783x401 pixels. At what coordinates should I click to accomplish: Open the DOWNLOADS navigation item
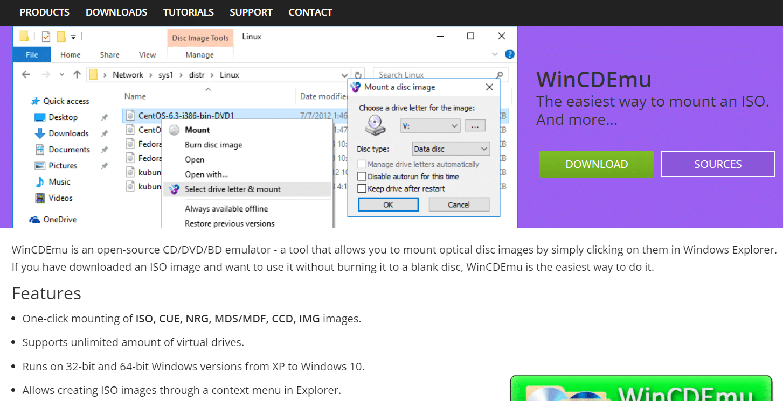pos(116,12)
